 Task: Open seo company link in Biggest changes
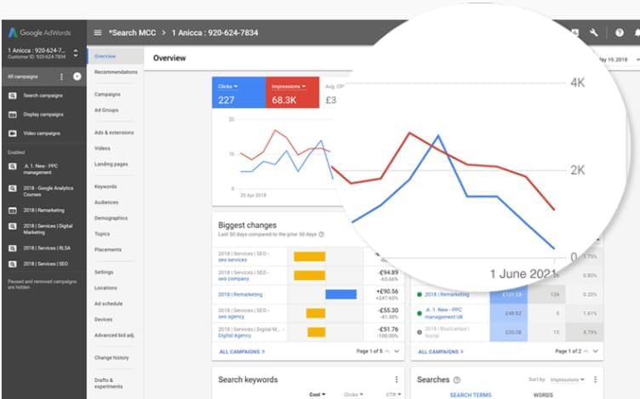(233, 279)
